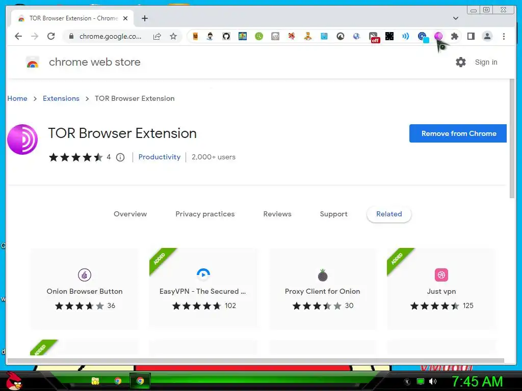Image resolution: width=522 pixels, height=391 pixels.
Task: Open the blue sound-wave extension icon
Action: [405, 36]
